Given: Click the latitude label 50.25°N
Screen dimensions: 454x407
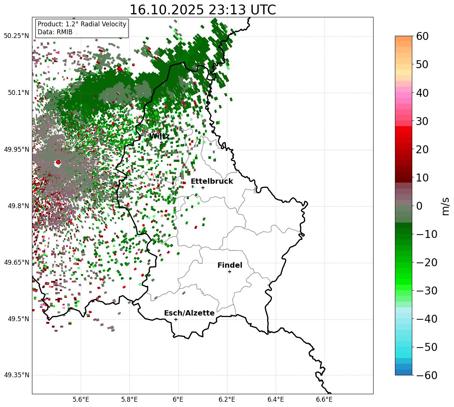Looking at the screenshot, I should [x=17, y=36].
